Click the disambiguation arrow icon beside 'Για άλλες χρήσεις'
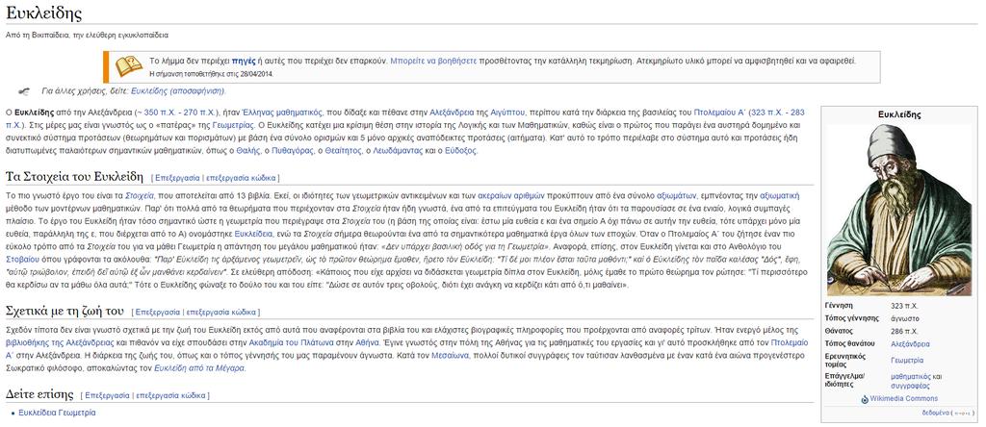The height and width of the screenshot is (427, 986). (x=23, y=91)
